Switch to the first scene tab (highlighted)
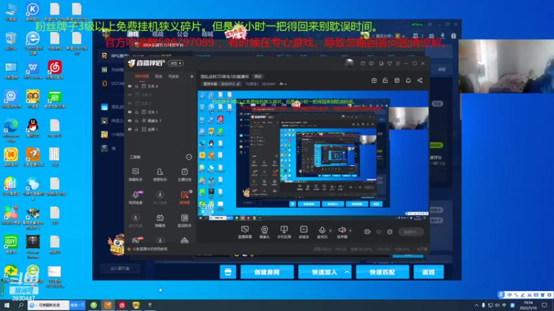554x311 pixels. coord(142,76)
